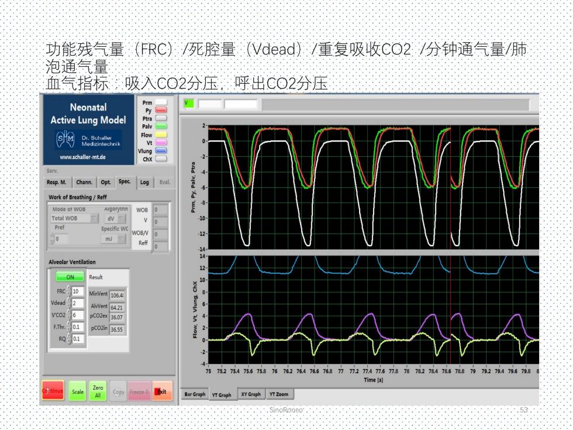Click the green Scale button
The image size is (573, 430).
77,392
